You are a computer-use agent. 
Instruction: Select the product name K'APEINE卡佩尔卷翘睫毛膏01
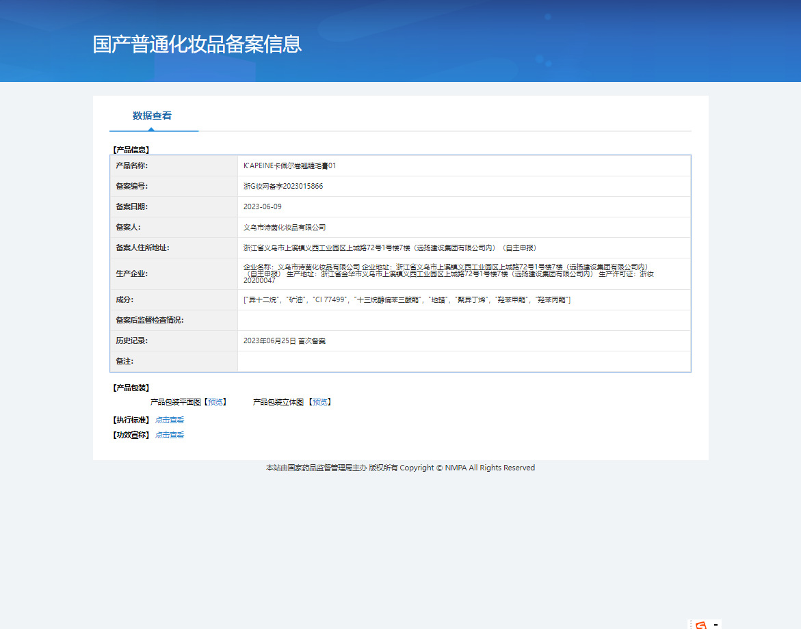click(x=289, y=166)
